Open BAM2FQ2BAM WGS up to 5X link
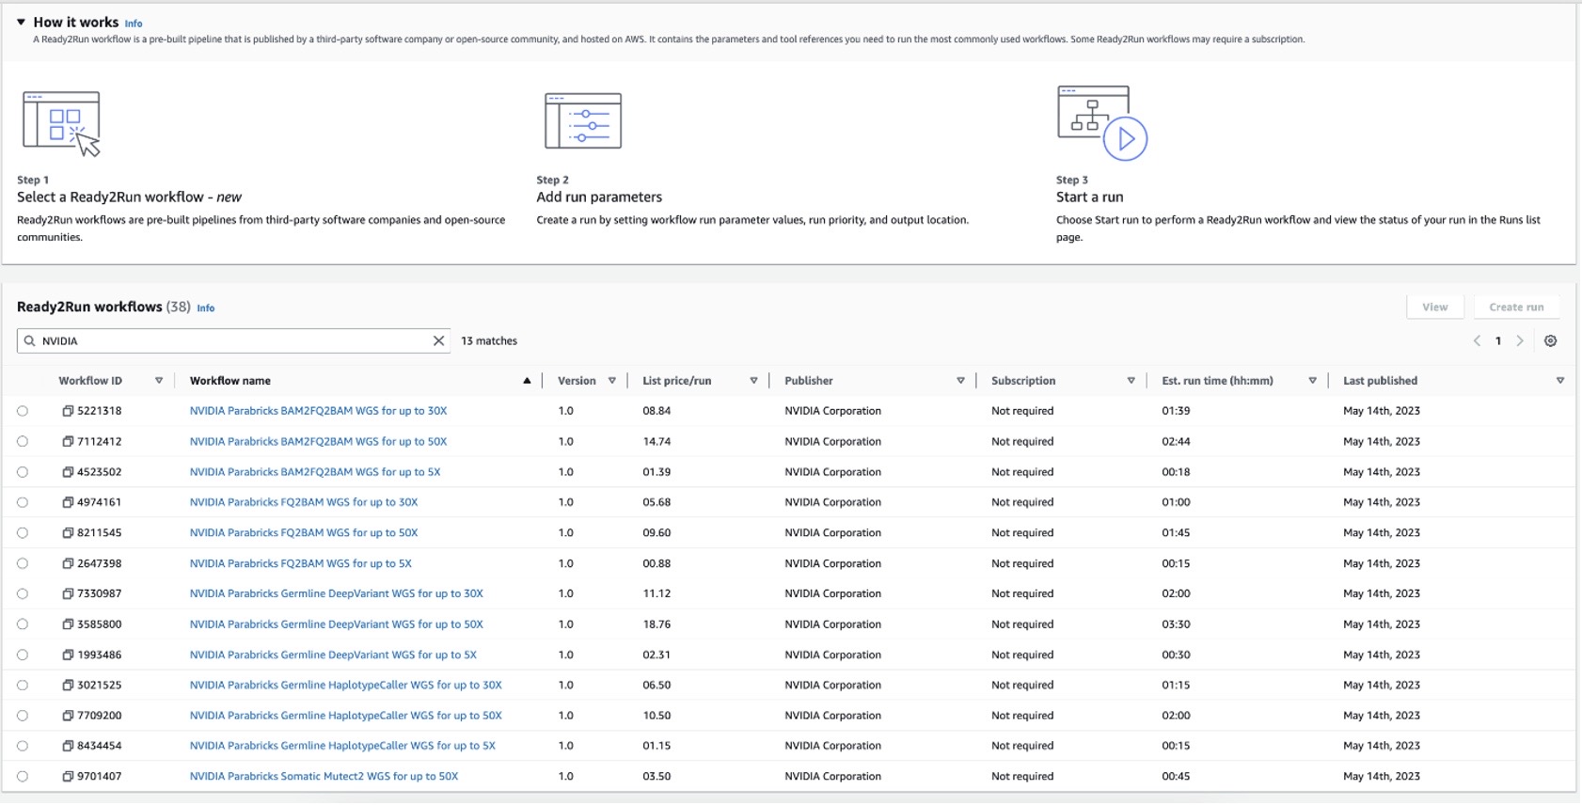The width and height of the screenshot is (1582, 805). [x=315, y=472]
